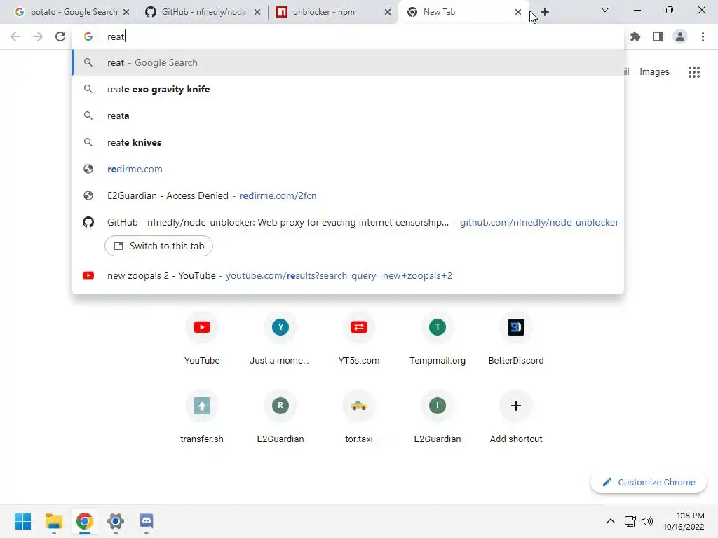Click the Images link
This screenshot has width=718, height=538.
click(x=654, y=72)
